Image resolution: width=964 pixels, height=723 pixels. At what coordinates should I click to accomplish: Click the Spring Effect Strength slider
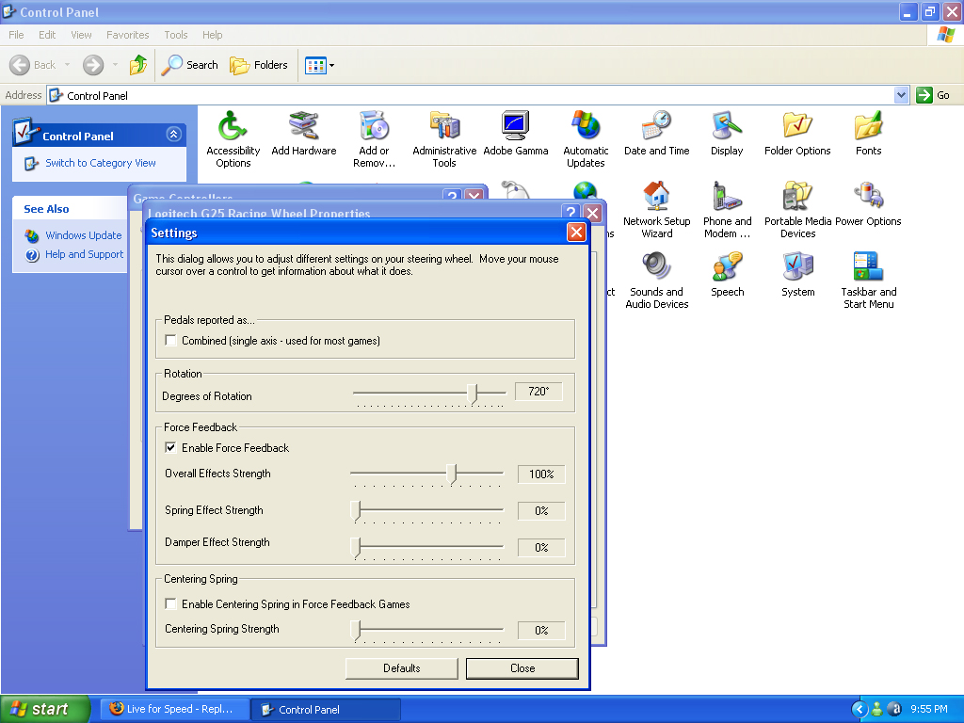click(x=426, y=511)
